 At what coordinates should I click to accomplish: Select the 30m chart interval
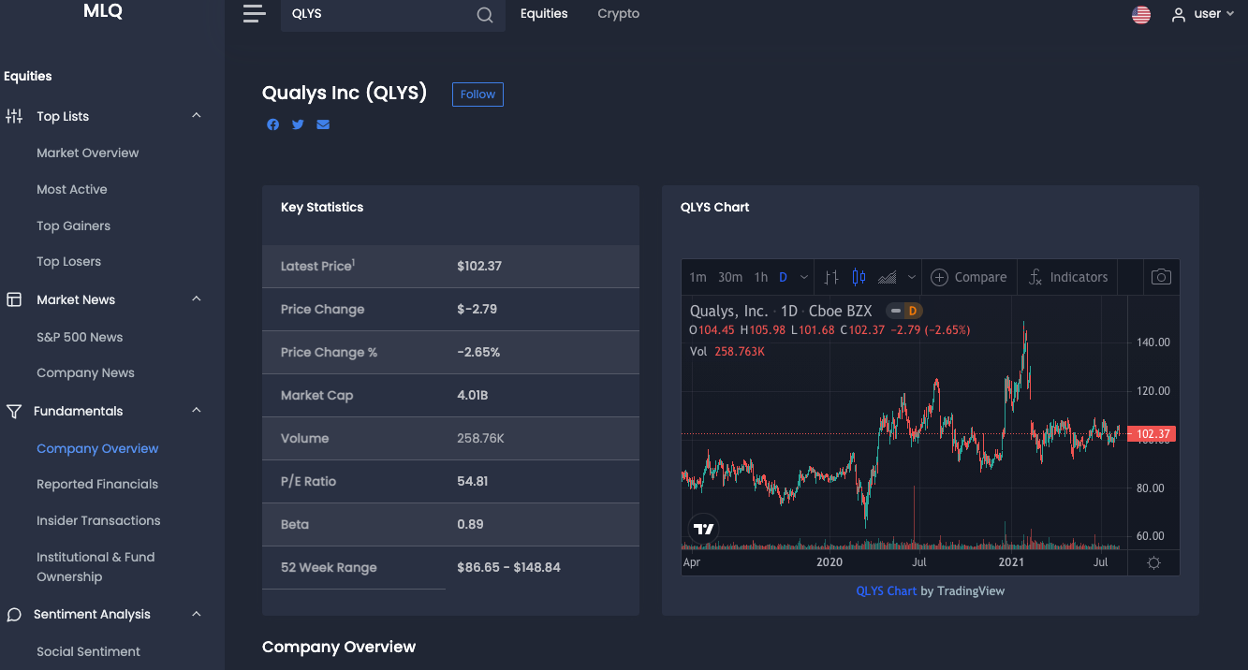[730, 277]
